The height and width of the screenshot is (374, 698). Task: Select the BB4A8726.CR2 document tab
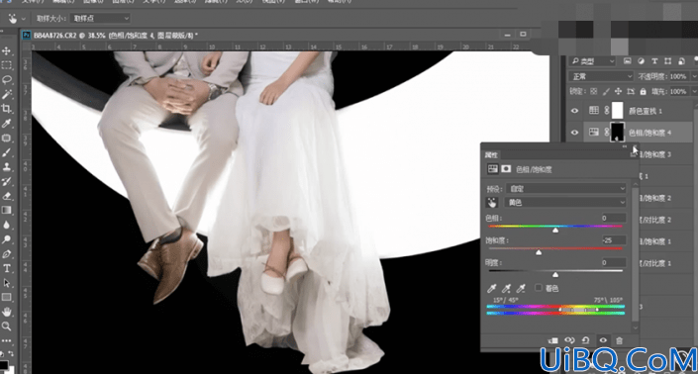(x=116, y=36)
